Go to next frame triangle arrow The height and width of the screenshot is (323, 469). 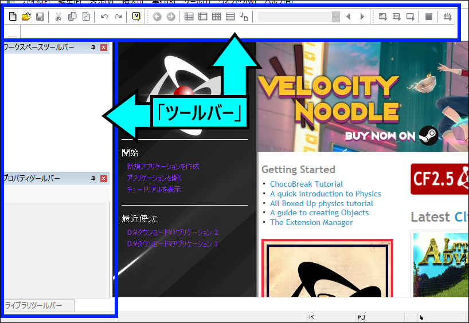(362, 17)
